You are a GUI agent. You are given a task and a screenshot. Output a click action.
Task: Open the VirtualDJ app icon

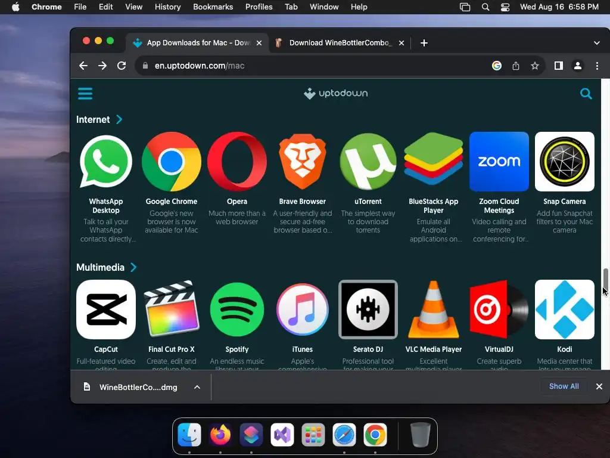pos(499,310)
